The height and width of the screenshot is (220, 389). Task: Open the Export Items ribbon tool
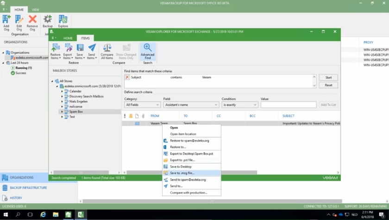click(68, 51)
